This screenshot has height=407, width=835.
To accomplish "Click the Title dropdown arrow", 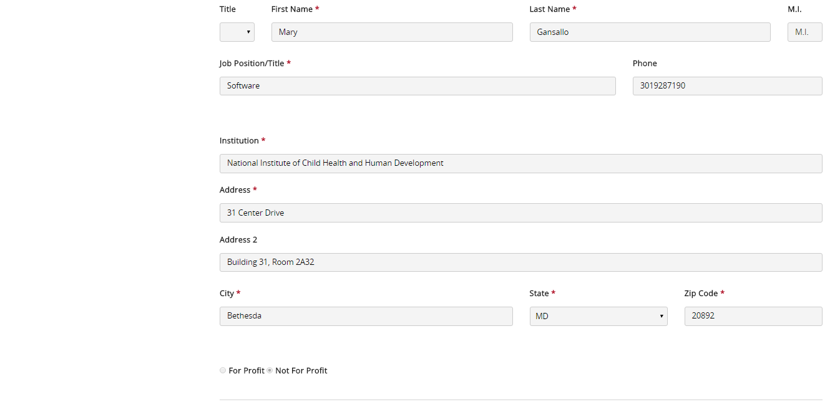I will pyautogui.click(x=248, y=32).
